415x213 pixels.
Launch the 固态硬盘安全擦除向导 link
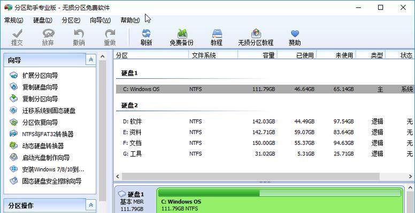[x=52, y=181]
